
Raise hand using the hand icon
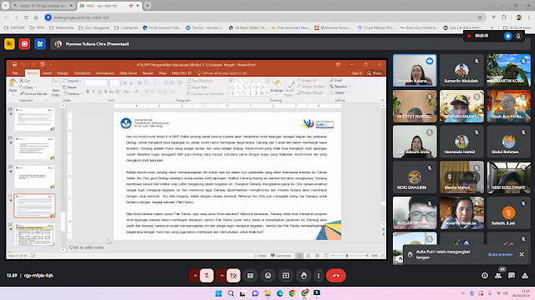tap(303, 276)
